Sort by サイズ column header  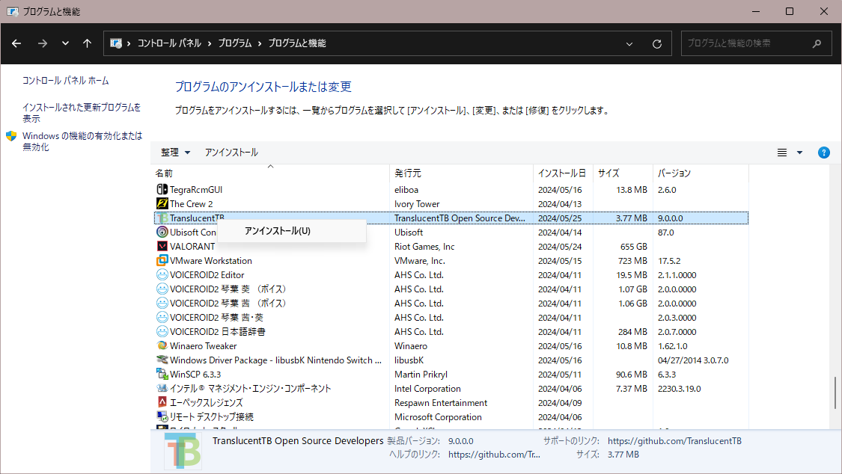[623, 173]
